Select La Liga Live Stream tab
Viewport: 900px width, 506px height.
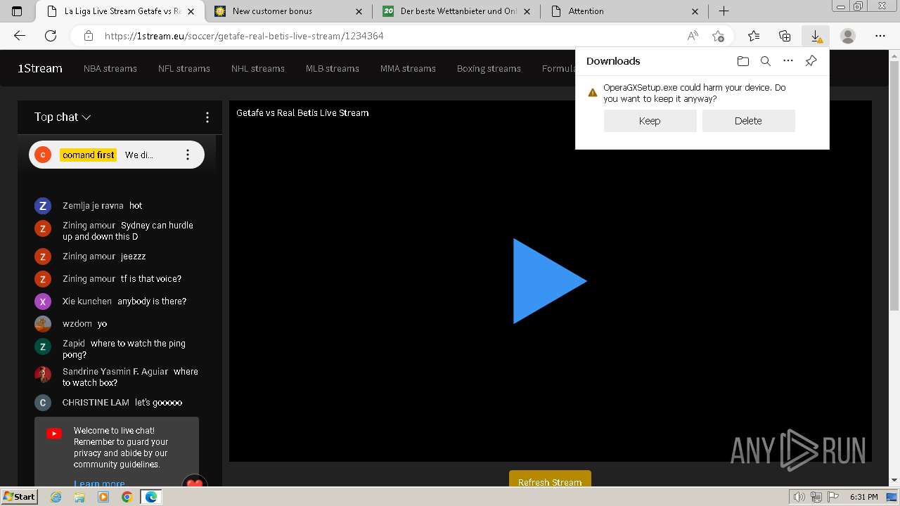point(120,11)
